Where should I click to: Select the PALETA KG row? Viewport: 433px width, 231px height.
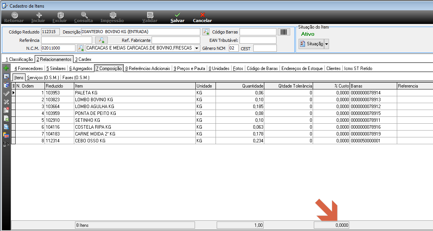click(x=222, y=93)
